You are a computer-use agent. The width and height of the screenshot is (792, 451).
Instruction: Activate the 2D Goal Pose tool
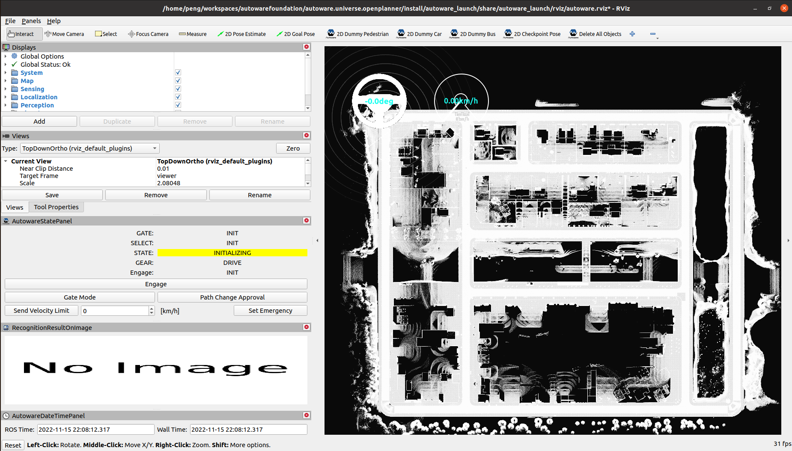(295, 34)
